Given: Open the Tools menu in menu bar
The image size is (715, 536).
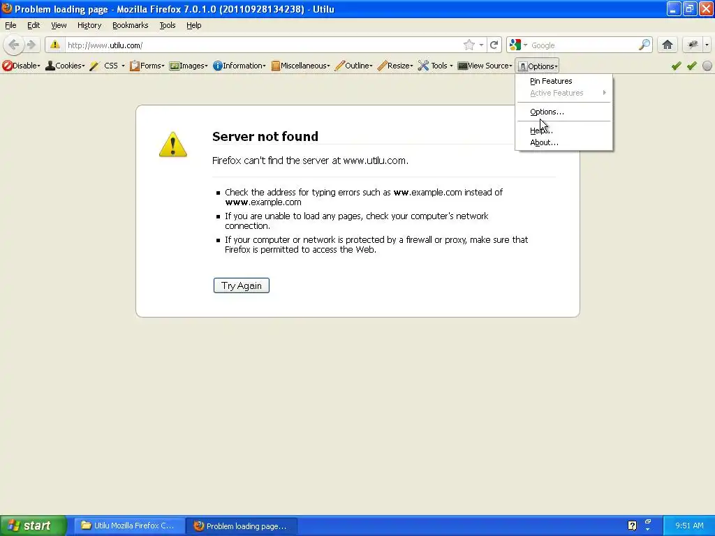Looking at the screenshot, I should tap(168, 25).
